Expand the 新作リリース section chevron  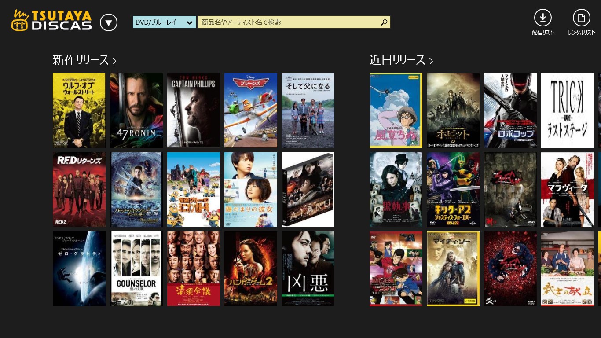tap(114, 61)
